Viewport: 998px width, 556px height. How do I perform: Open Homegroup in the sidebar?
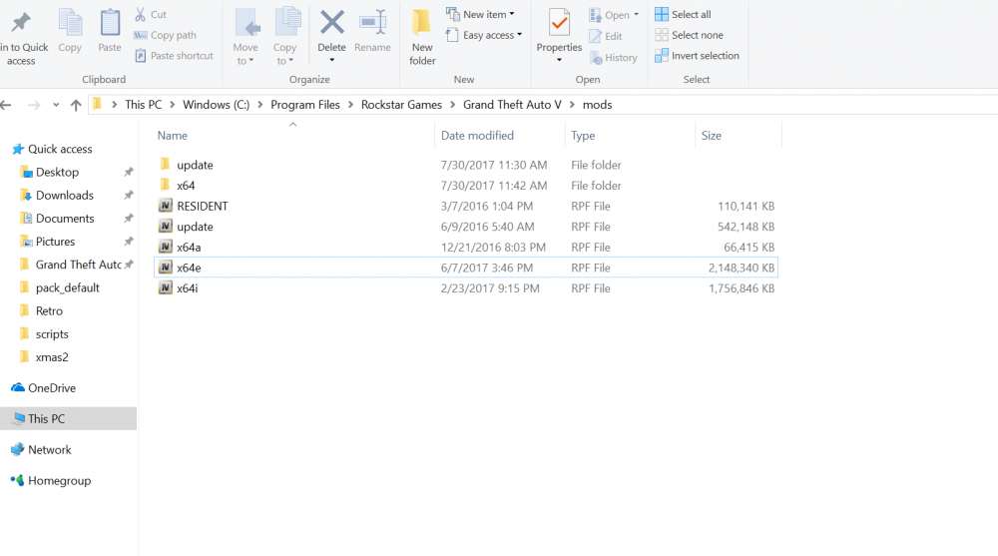coord(51,480)
